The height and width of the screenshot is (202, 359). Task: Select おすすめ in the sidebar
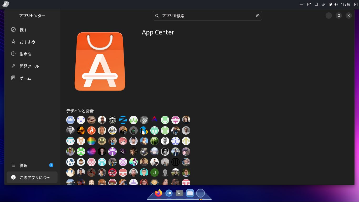pyautogui.click(x=27, y=42)
